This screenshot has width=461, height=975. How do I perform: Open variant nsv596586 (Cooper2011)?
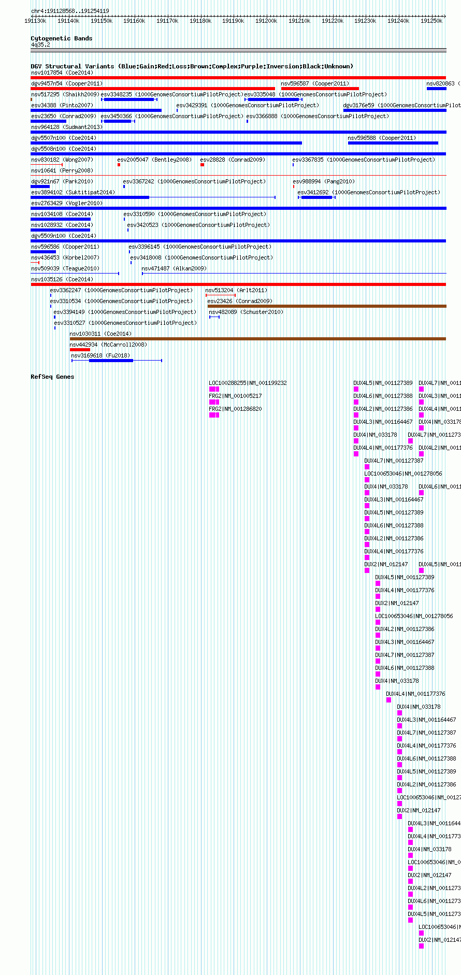tap(65, 247)
